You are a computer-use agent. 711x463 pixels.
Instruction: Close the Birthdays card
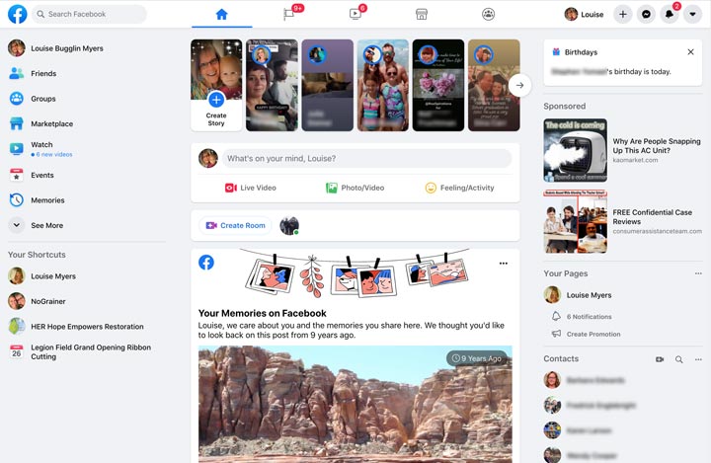[690, 52]
